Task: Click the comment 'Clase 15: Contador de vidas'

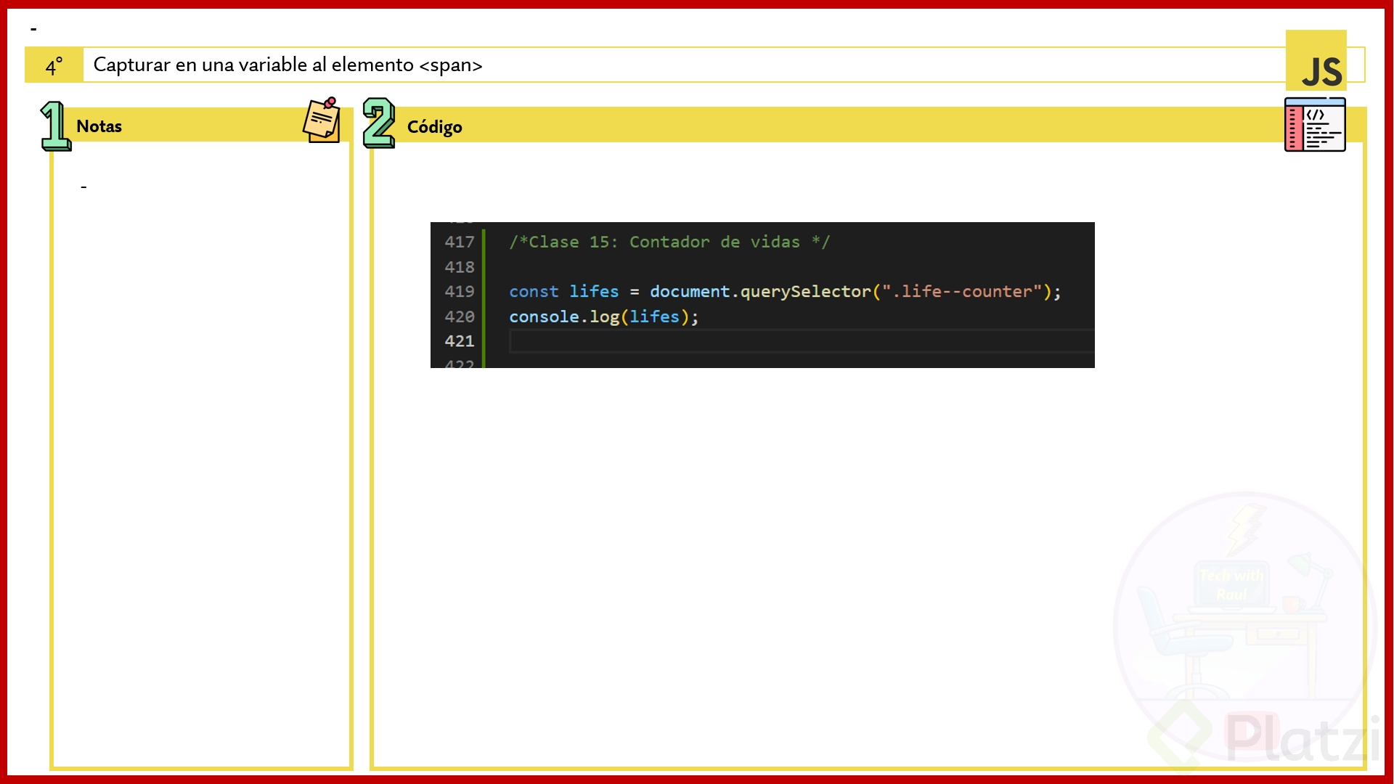Action: (x=669, y=242)
